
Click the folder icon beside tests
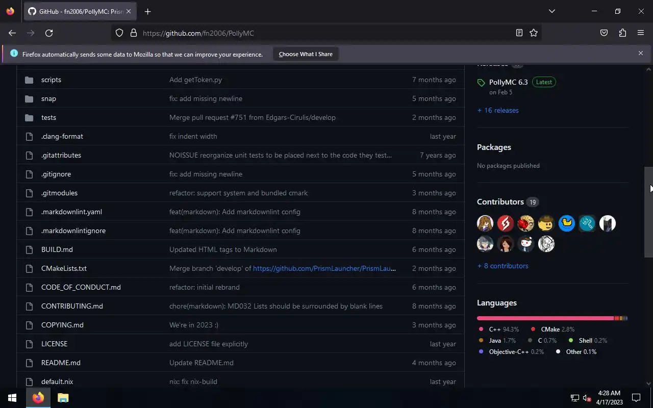(x=29, y=118)
